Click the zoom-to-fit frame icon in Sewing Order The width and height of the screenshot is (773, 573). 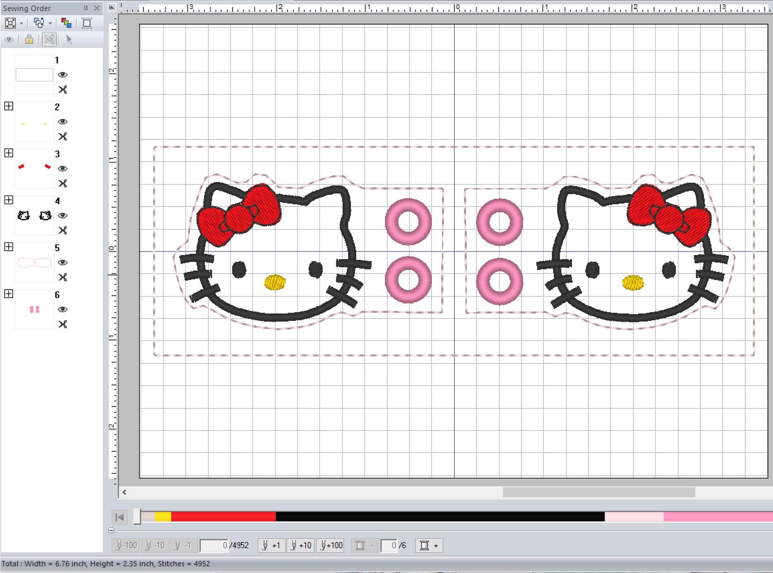pyautogui.click(x=10, y=23)
